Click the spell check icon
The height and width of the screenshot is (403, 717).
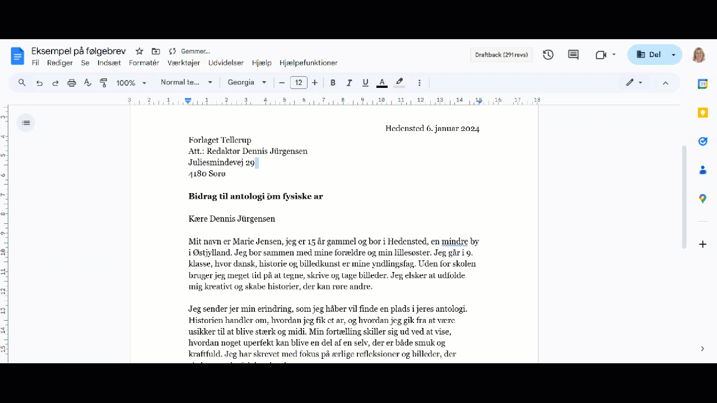tap(87, 83)
